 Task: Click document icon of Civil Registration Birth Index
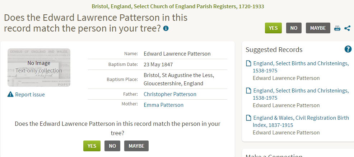click(248, 118)
